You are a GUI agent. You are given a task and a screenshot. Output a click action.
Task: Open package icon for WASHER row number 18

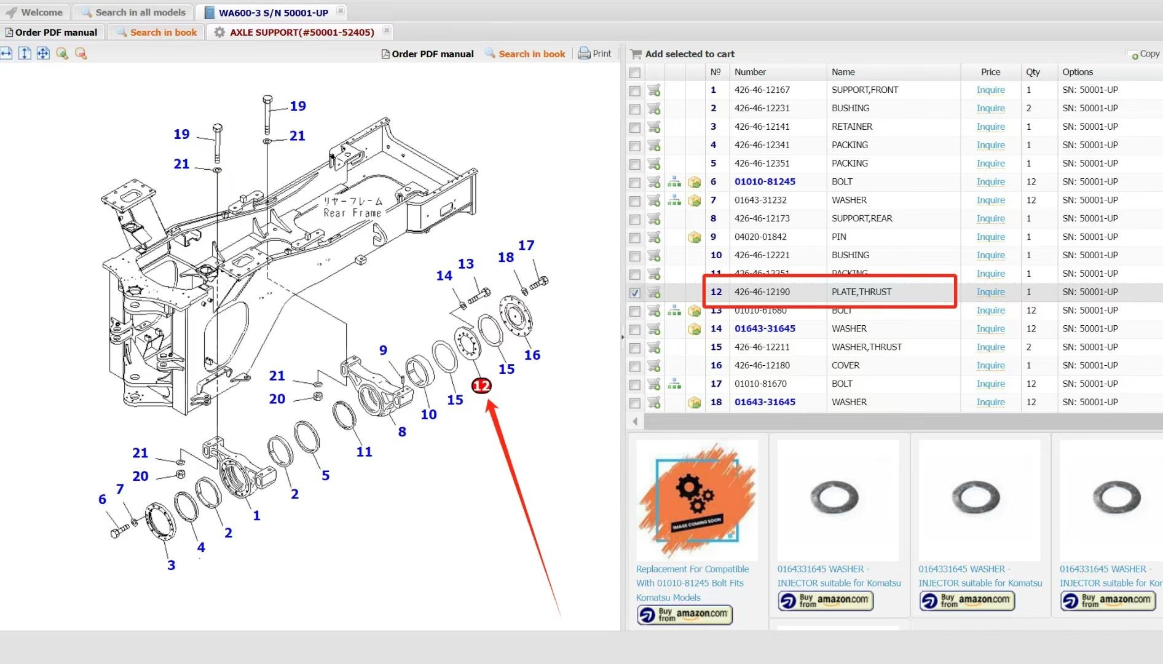pos(695,402)
